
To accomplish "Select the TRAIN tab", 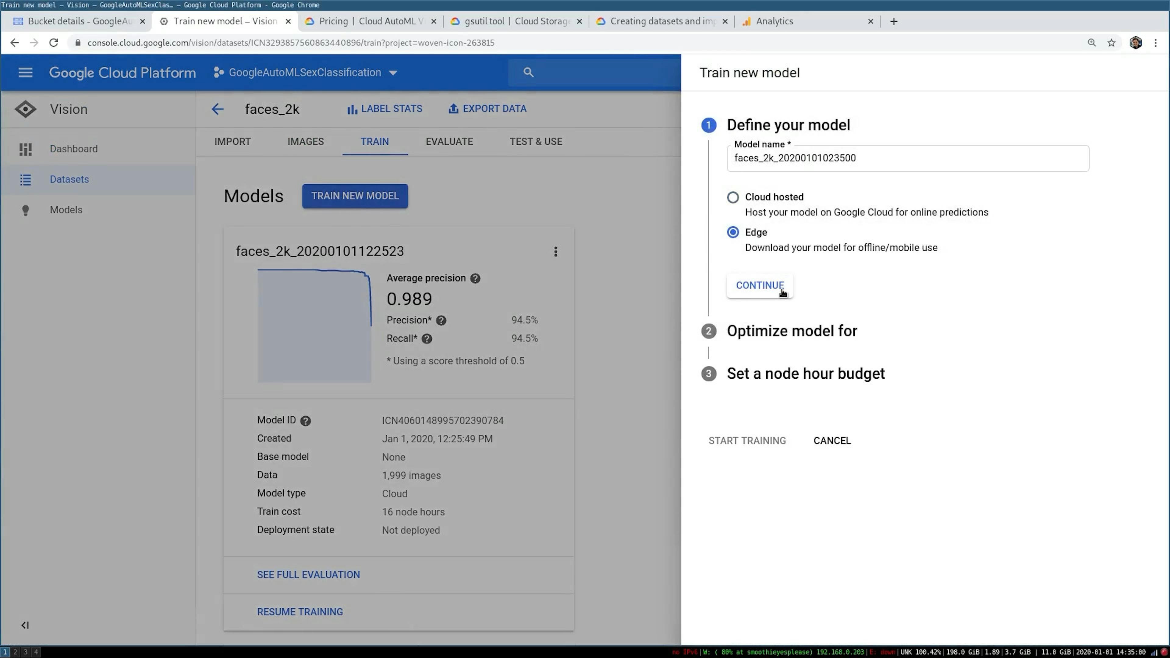I will (375, 142).
